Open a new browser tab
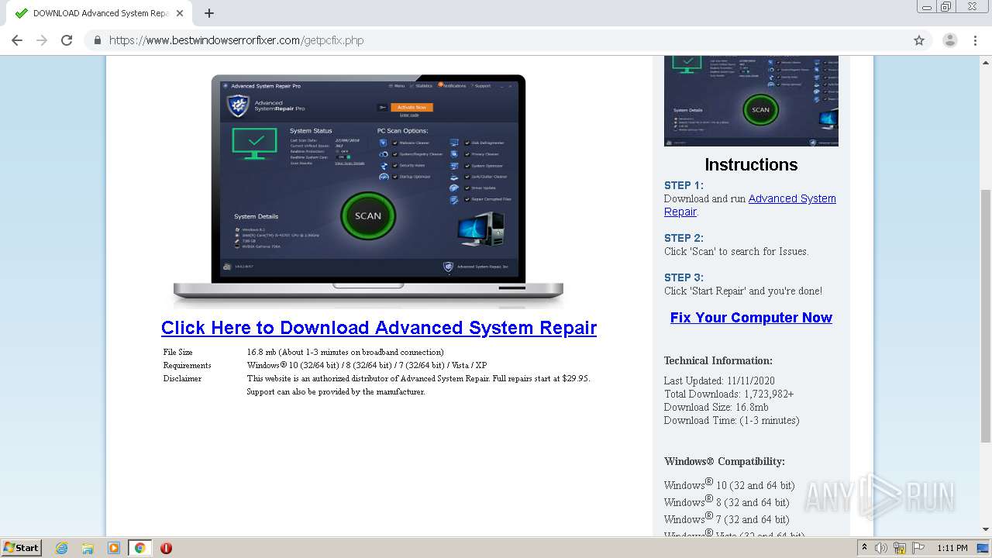The image size is (992, 558). (x=208, y=13)
